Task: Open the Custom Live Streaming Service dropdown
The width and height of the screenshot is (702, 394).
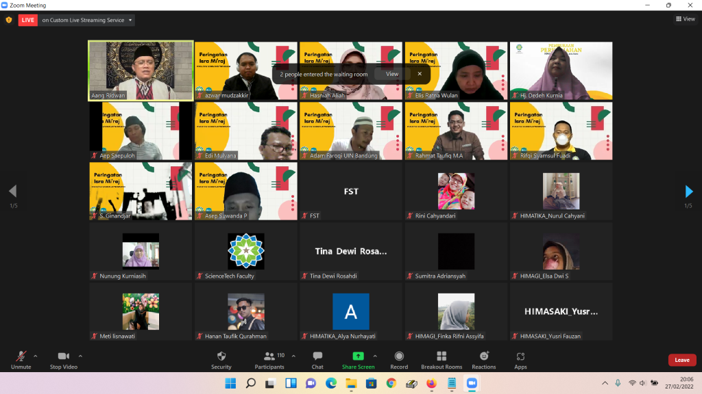Action: (x=86, y=20)
